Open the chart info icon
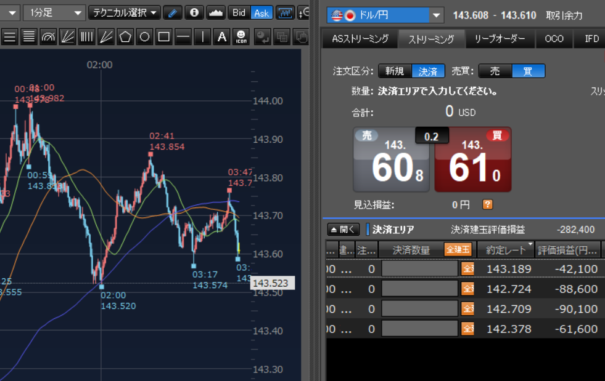605x381 pixels. pos(194,13)
